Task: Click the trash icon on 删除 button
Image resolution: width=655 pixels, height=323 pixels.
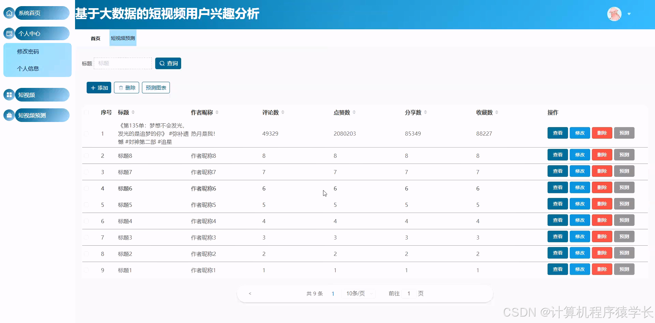Action: point(120,88)
